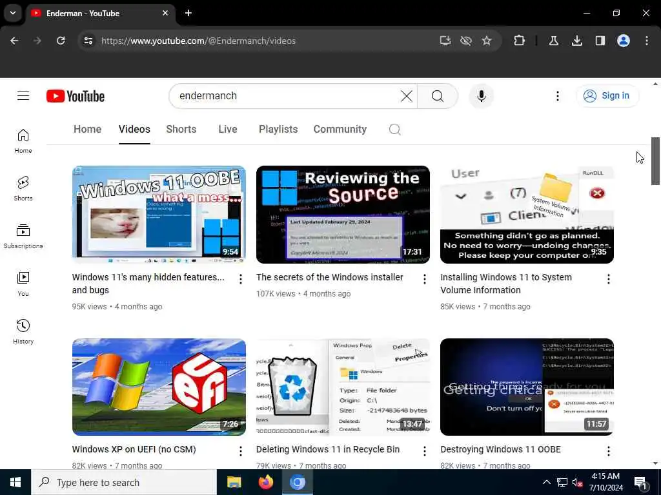
Task: Open the Recycle Bin video thumbnail
Action: point(343,387)
